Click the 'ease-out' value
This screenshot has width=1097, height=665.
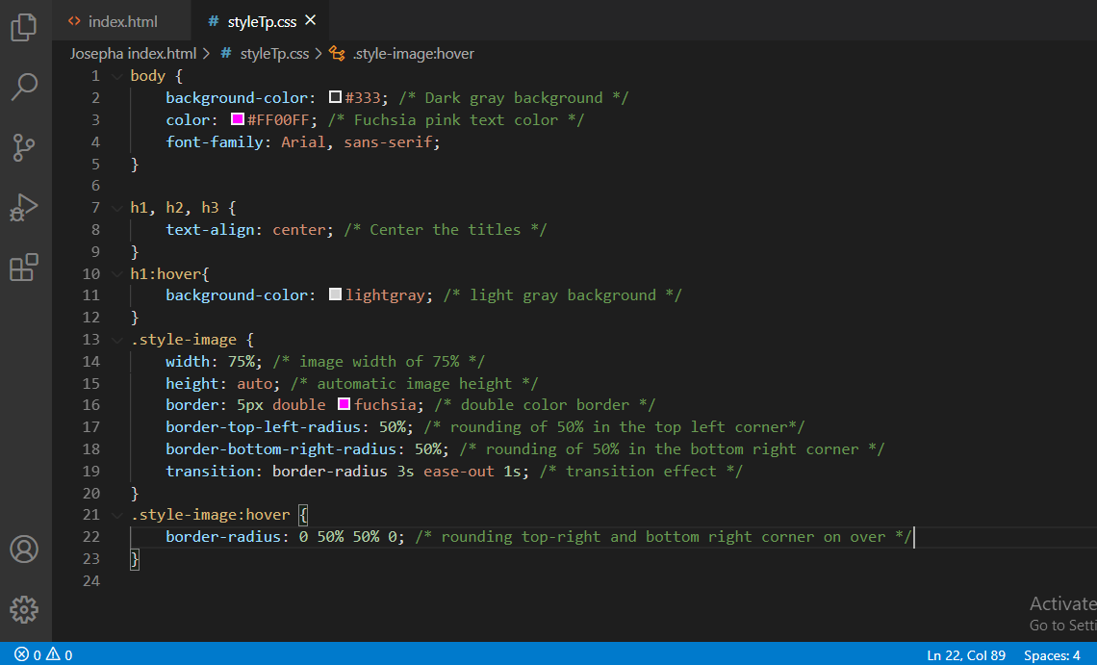(459, 472)
